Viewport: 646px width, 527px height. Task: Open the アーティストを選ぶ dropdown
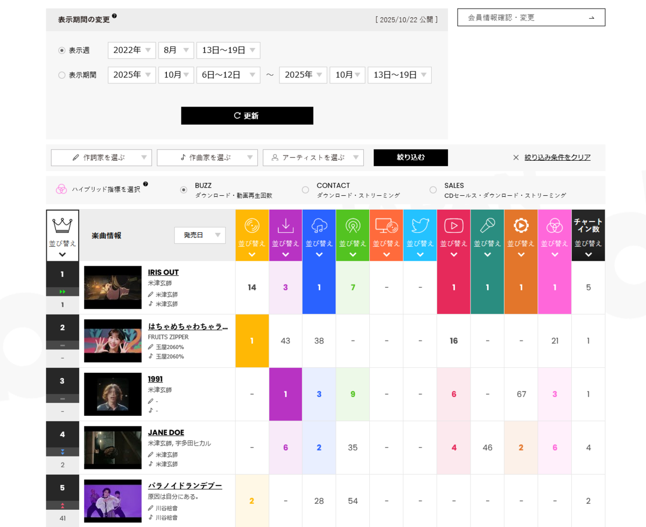point(313,158)
